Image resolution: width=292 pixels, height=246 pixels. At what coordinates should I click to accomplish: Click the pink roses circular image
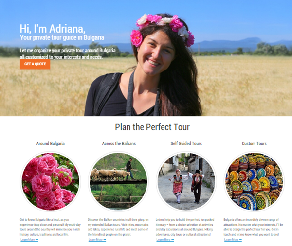click(51, 181)
